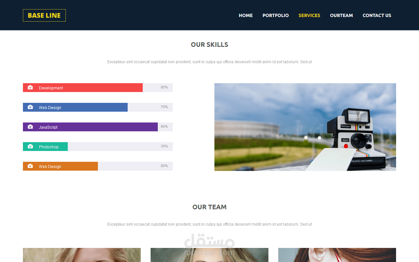
Task: Click the red Development progress bar
Action: [83, 87]
